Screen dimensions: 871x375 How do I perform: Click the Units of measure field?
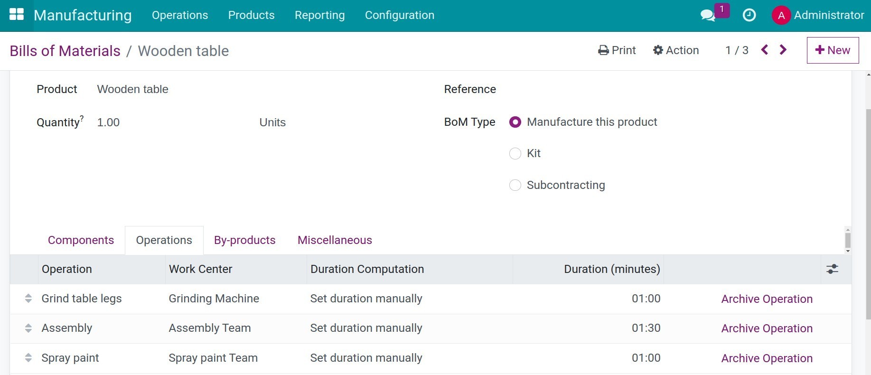(x=272, y=122)
